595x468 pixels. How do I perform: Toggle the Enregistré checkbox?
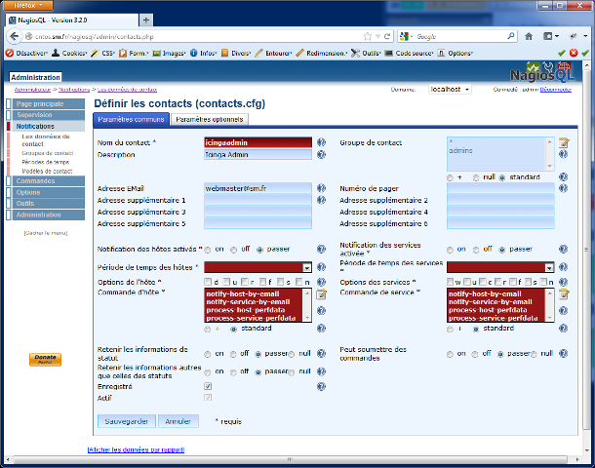(x=208, y=386)
